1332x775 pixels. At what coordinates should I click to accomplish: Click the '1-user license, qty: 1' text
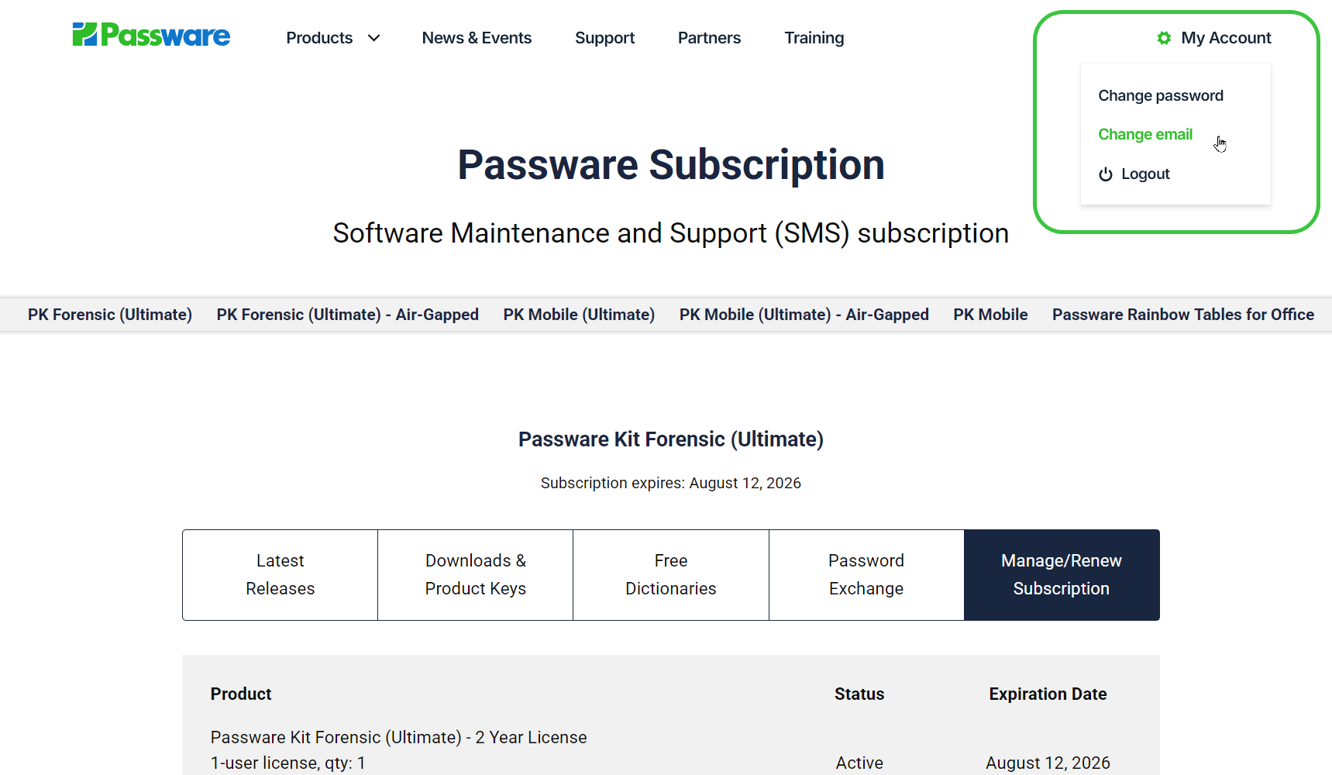(x=287, y=763)
